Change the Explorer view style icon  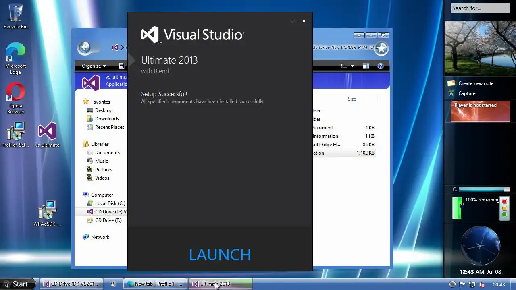tap(343, 66)
